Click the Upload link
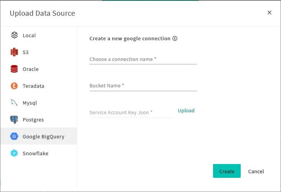The image size is (281, 192). click(x=186, y=110)
